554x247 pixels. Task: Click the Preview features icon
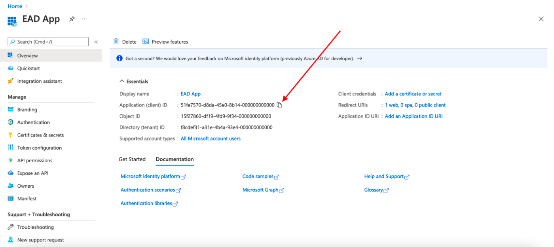(x=146, y=42)
